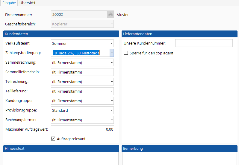Click the Maximaler Auftragswert field
This screenshot has width=239, height=165.
click(x=82, y=129)
